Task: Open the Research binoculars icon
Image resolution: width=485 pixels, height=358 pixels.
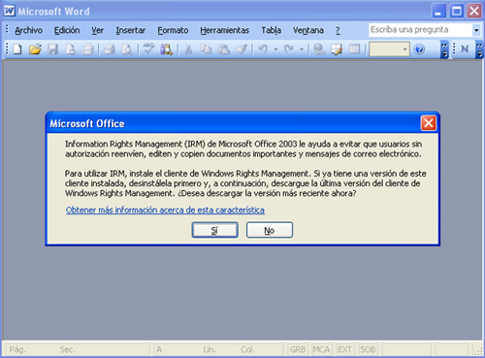Action: 167,49
